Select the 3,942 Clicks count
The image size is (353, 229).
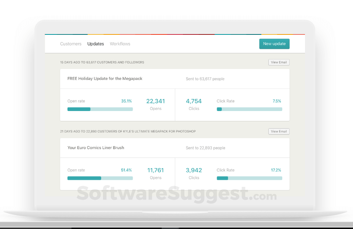click(x=194, y=170)
